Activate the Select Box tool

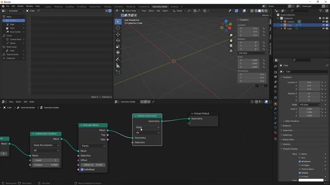[x=118, y=22]
